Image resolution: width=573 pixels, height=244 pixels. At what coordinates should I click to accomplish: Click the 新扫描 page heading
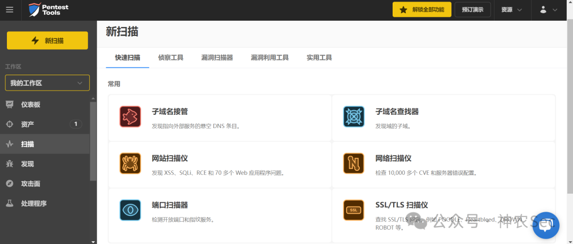pyautogui.click(x=122, y=31)
